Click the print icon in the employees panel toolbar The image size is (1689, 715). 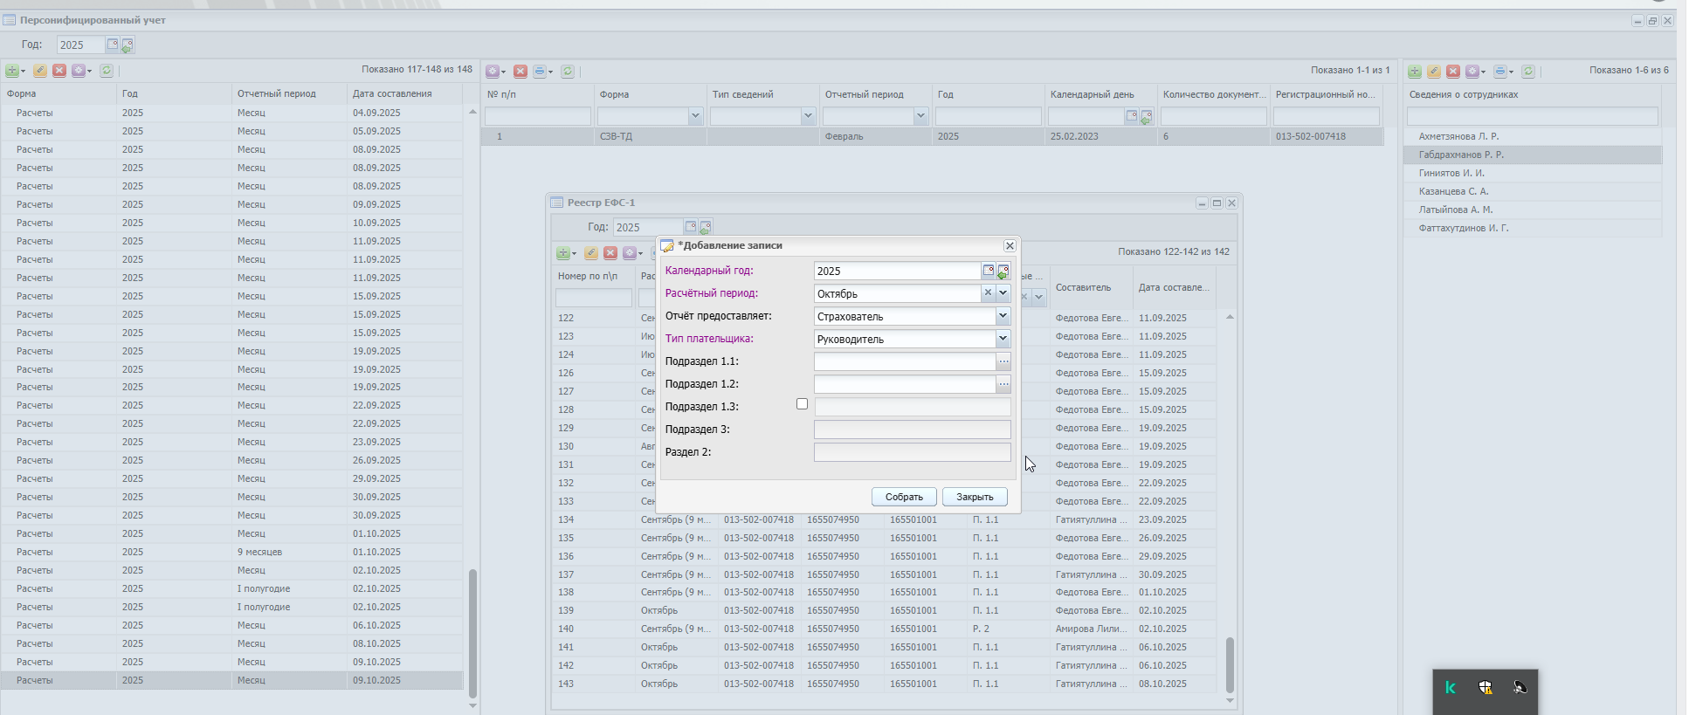1499,72
